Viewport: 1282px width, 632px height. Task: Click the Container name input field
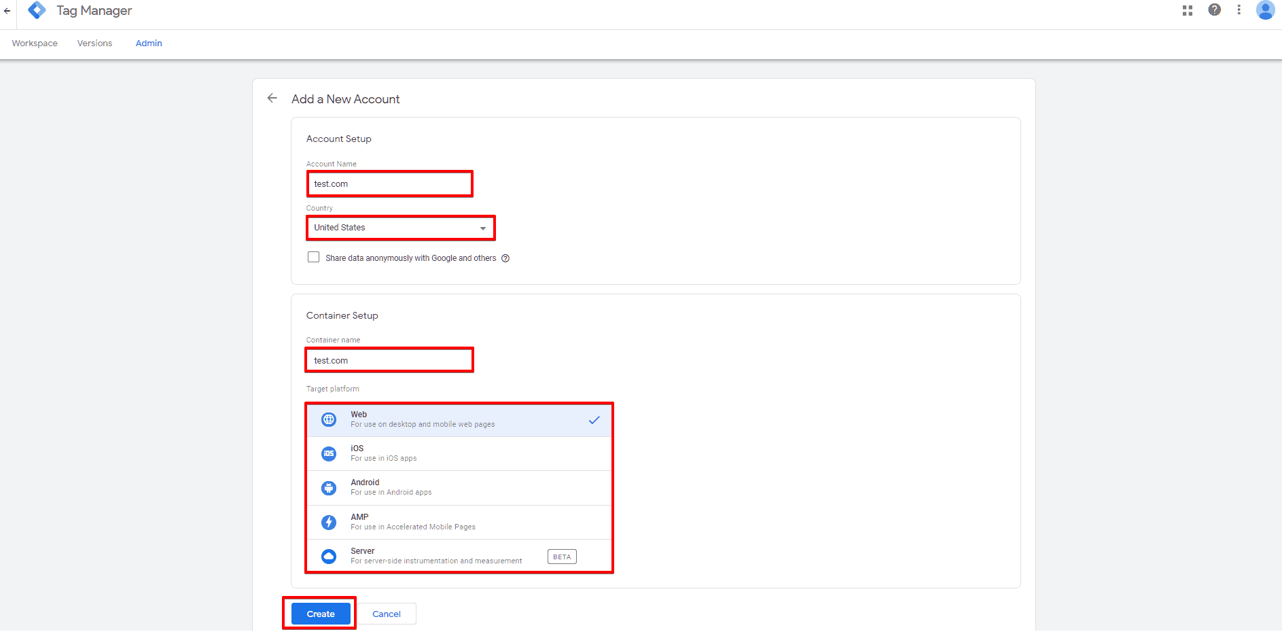pos(389,360)
